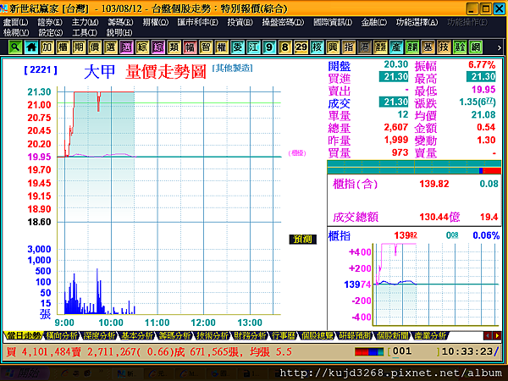The width and height of the screenshot is (508, 381).
Task: Open the 國際資訊(I) menu
Action: [x=333, y=22]
